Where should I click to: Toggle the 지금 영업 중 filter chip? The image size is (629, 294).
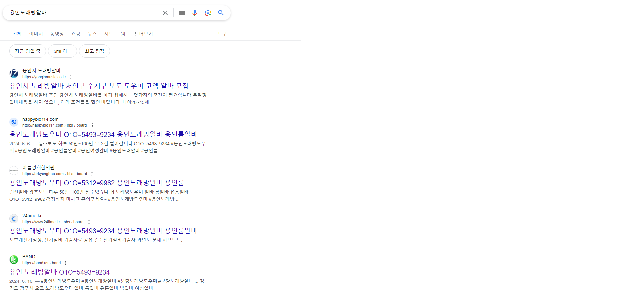(28, 51)
